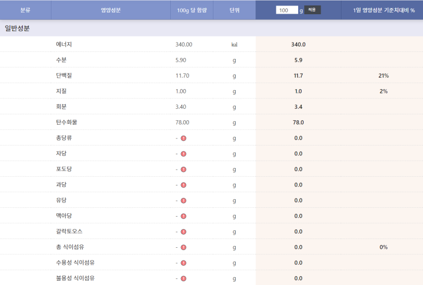Select the 일반성분 section heading
Image resolution: width=423 pixels, height=285 pixels.
tap(18, 28)
